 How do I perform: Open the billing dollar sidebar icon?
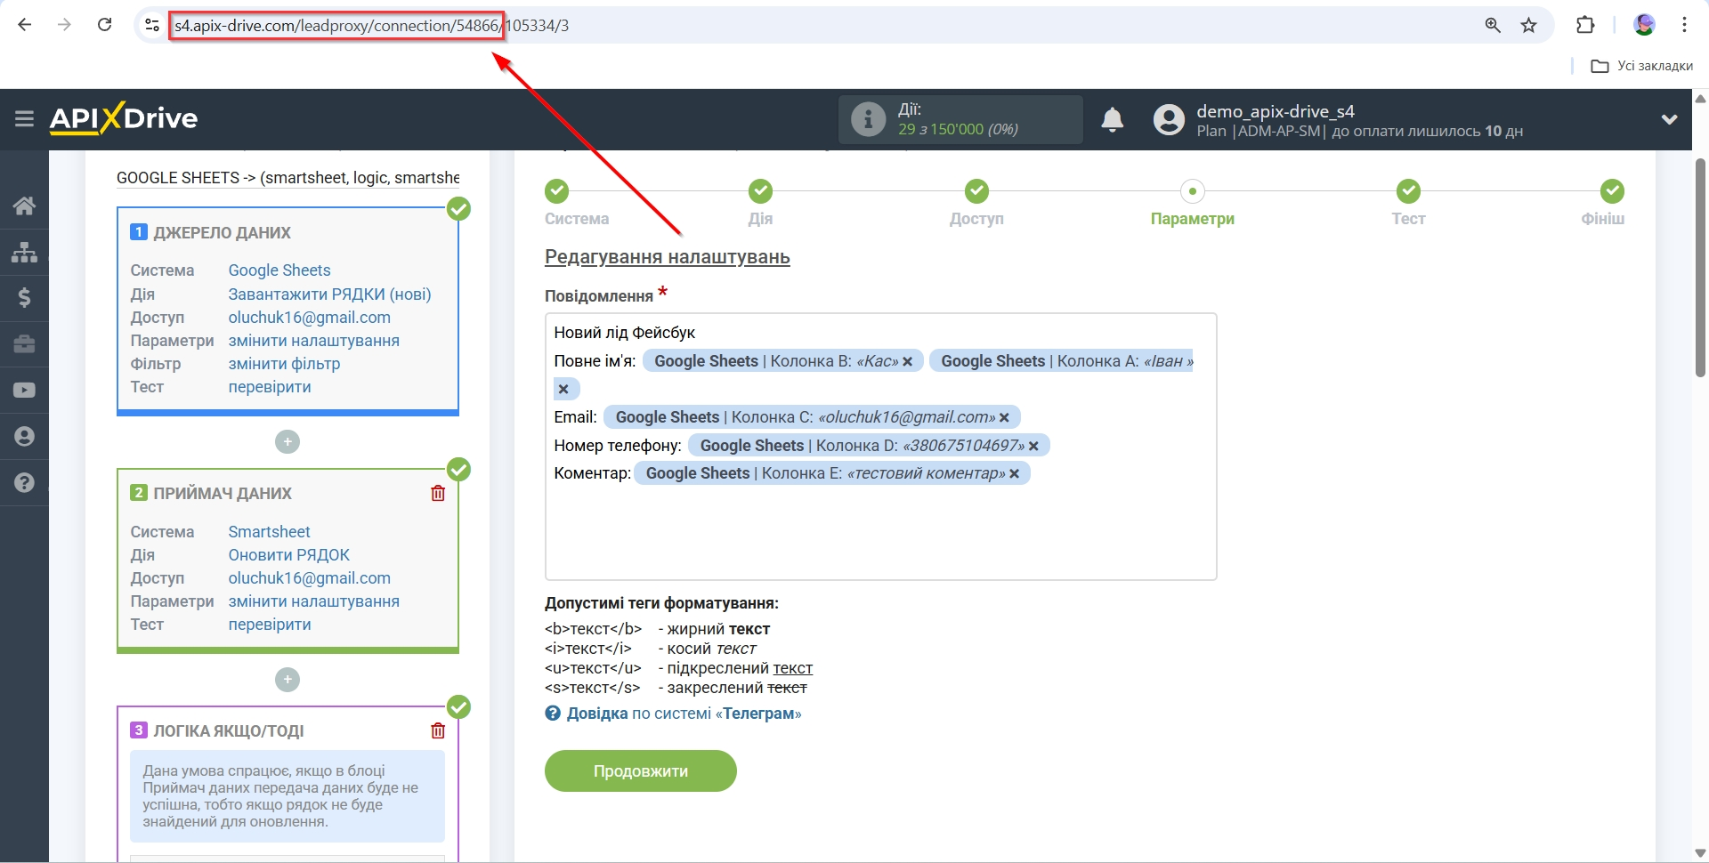pyautogui.click(x=24, y=298)
